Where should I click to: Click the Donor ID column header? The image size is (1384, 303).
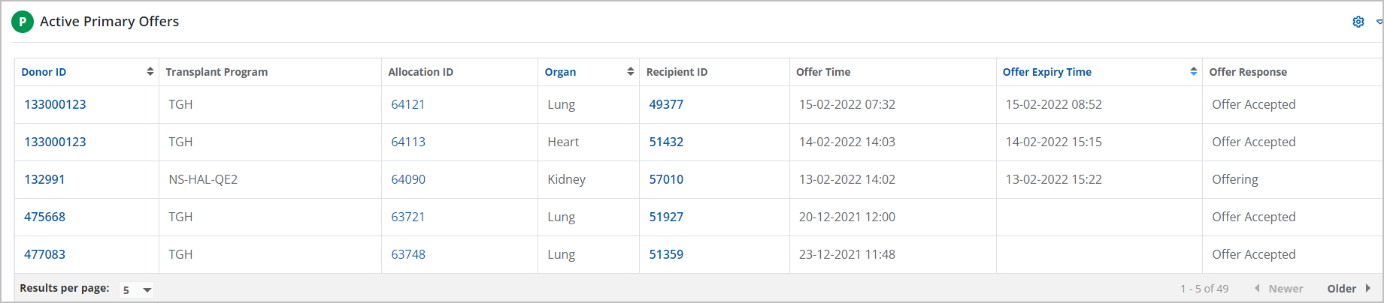click(44, 72)
